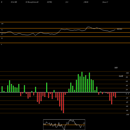Open the mini overview chart thumbnail
Screen dimensions: 130x130
tap(64, 125)
